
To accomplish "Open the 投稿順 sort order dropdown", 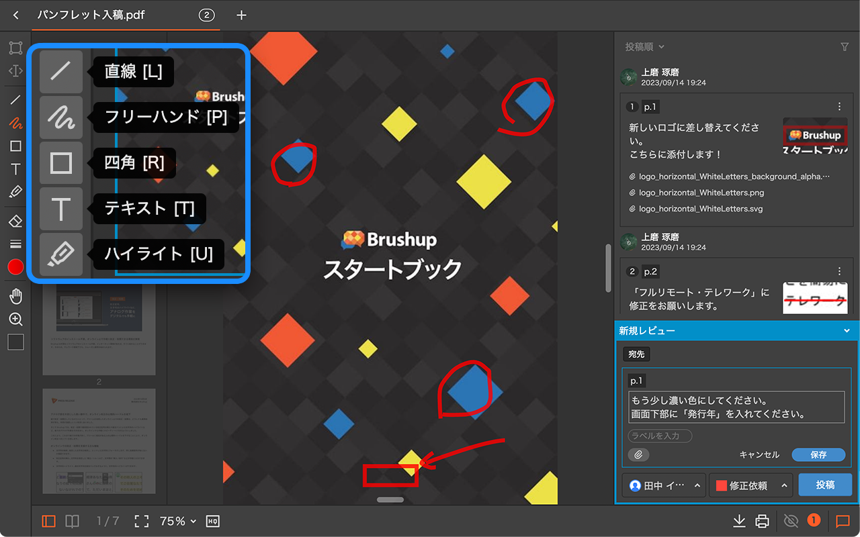I will 645,47.
